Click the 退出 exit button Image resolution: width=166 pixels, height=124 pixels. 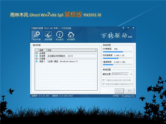[130, 91]
